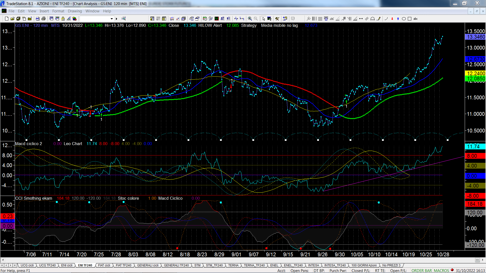This screenshot has width=486, height=273.
Task: Click the expand bar spacing icon
Action: (x=242, y=19)
